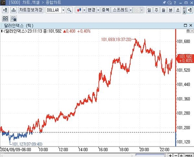The height and width of the screenshot is (157, 194).
Task: Toggle the left side panel icon
Action: coord(5,10)
